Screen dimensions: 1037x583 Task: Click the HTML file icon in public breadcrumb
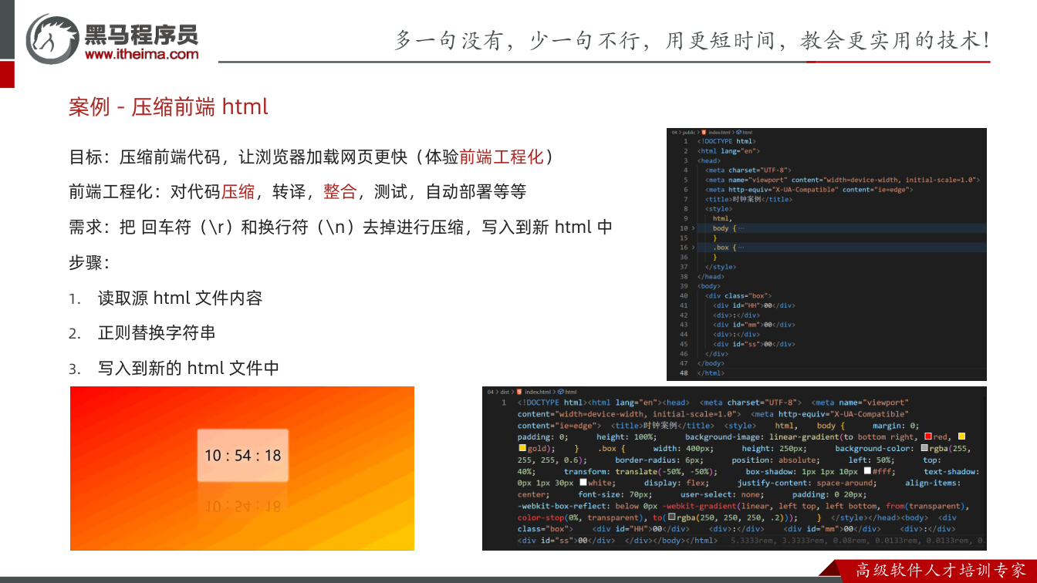click(704, 133)
